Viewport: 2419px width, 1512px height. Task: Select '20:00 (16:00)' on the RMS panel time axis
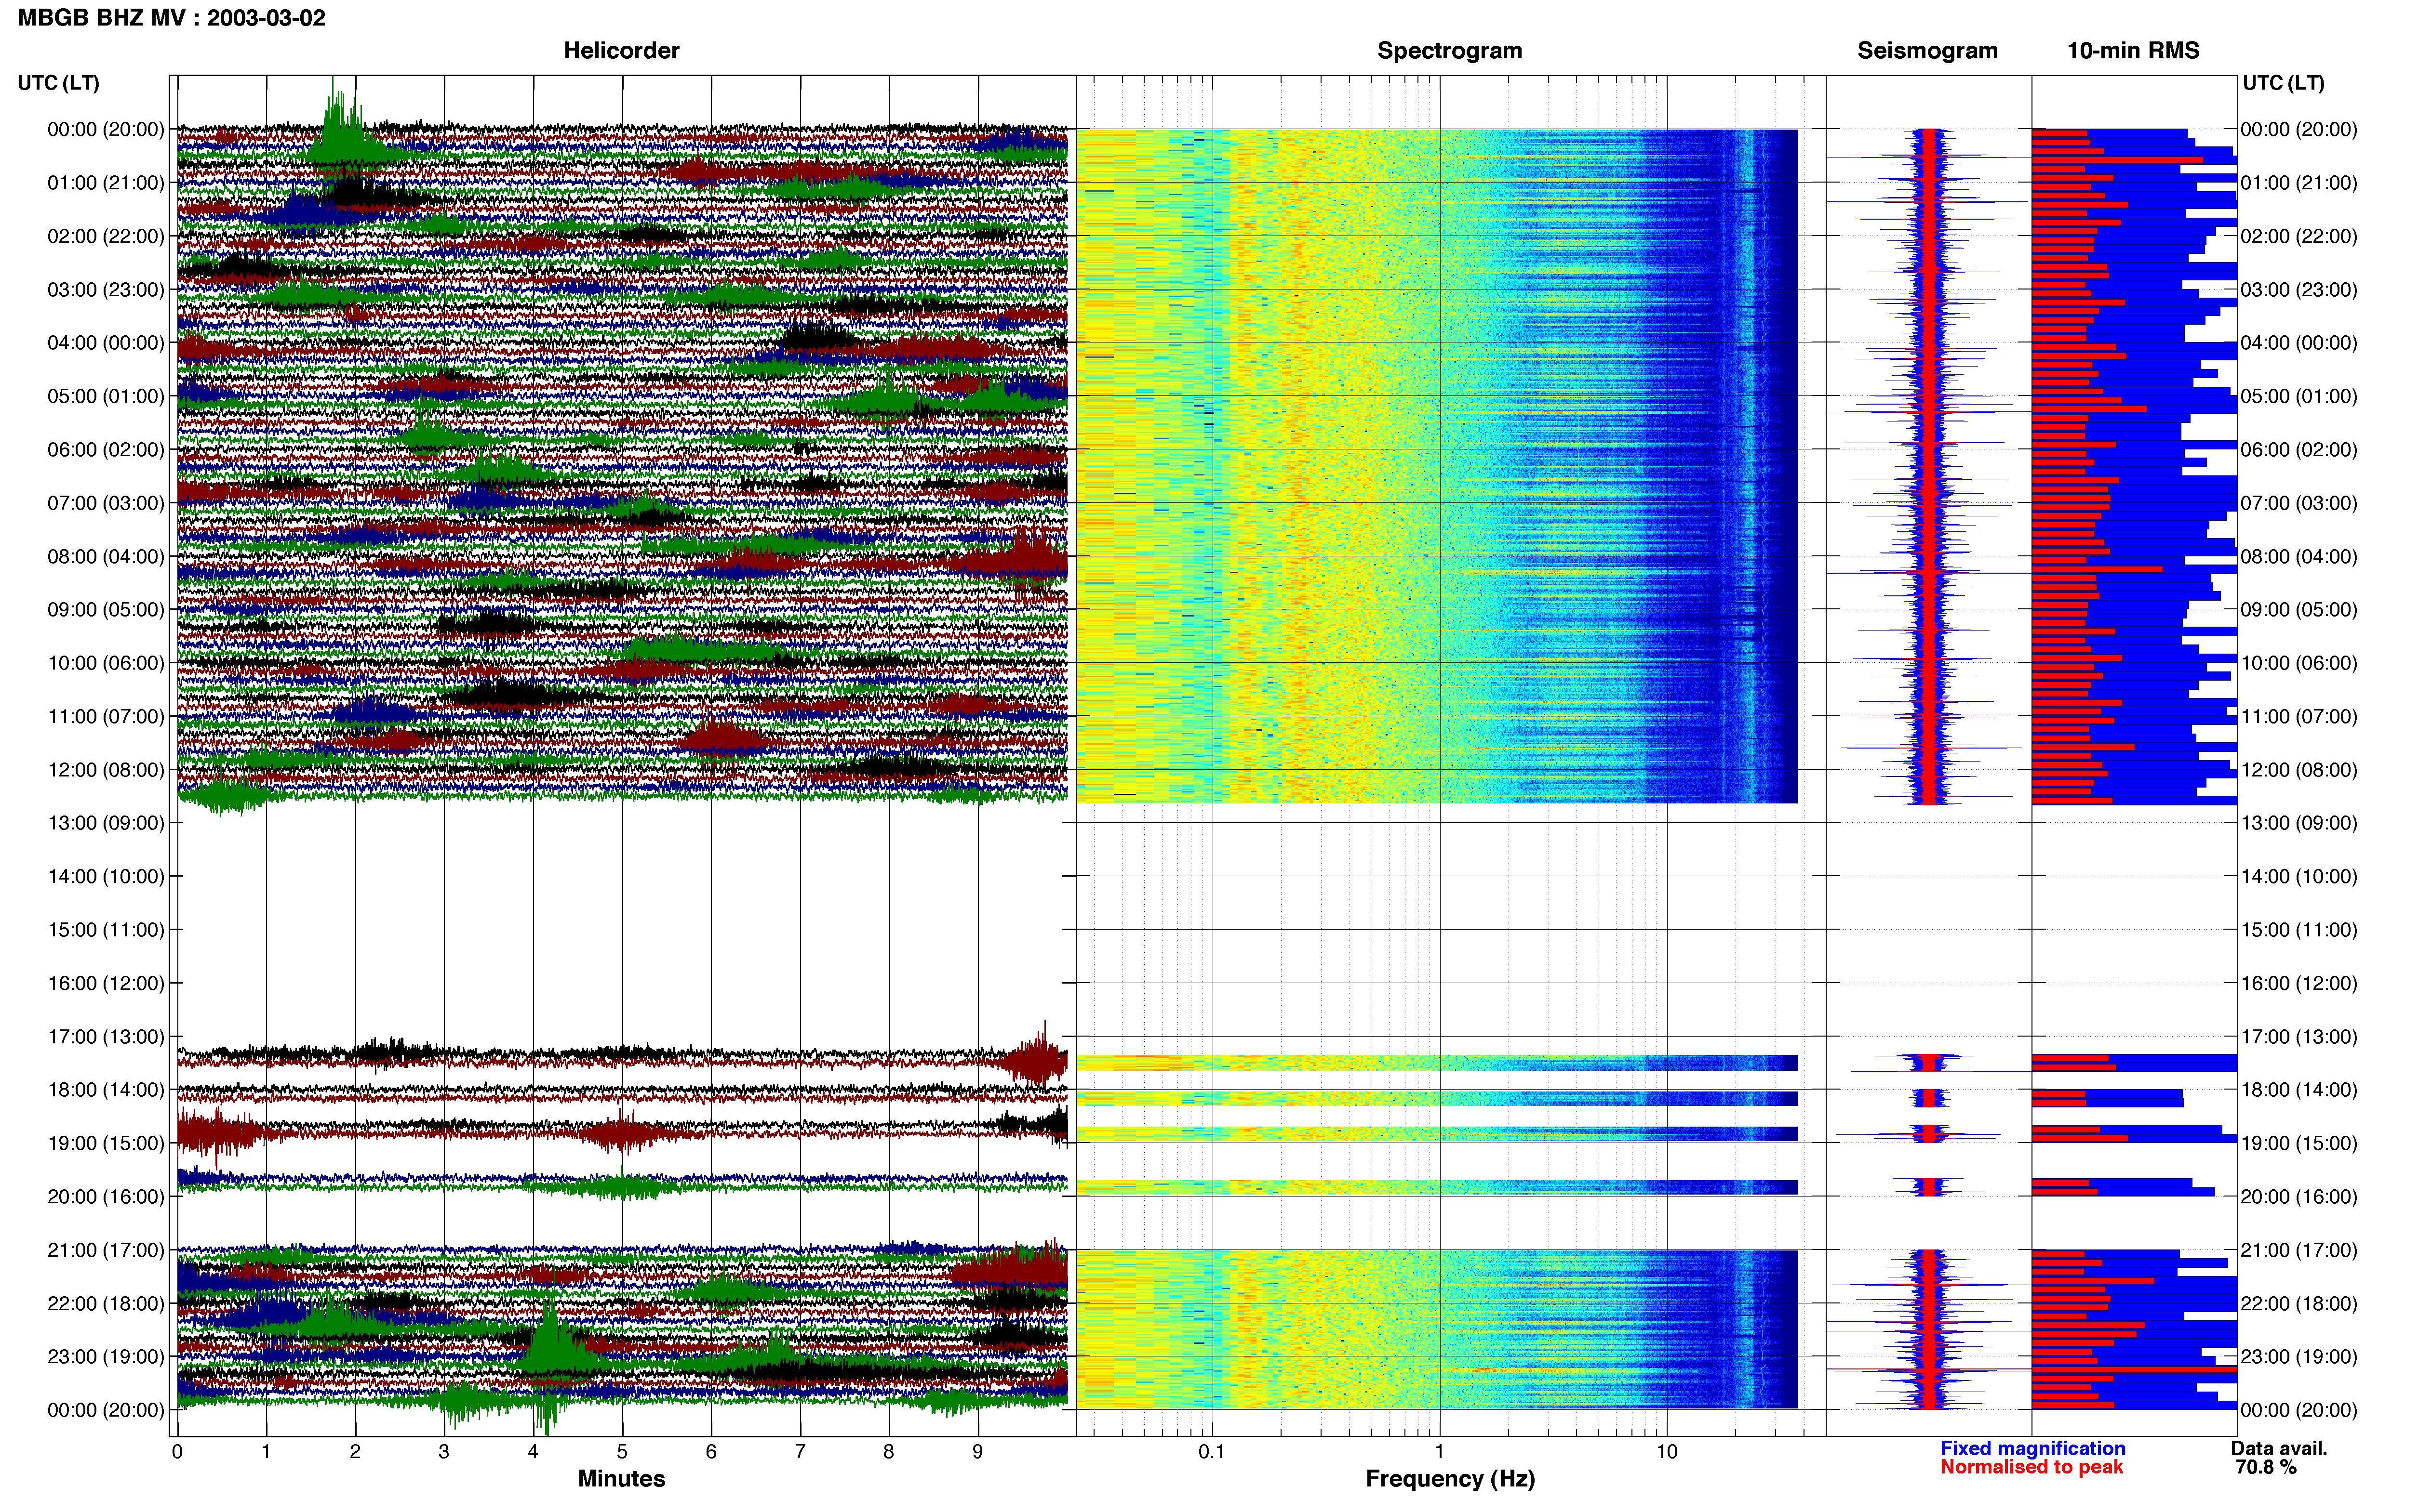point(2299,1197)
